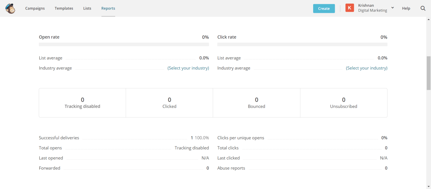Viewport: 431px width, 189px height.
Task: Open the Bounced stat box
Action: click(x=256, y=103)
